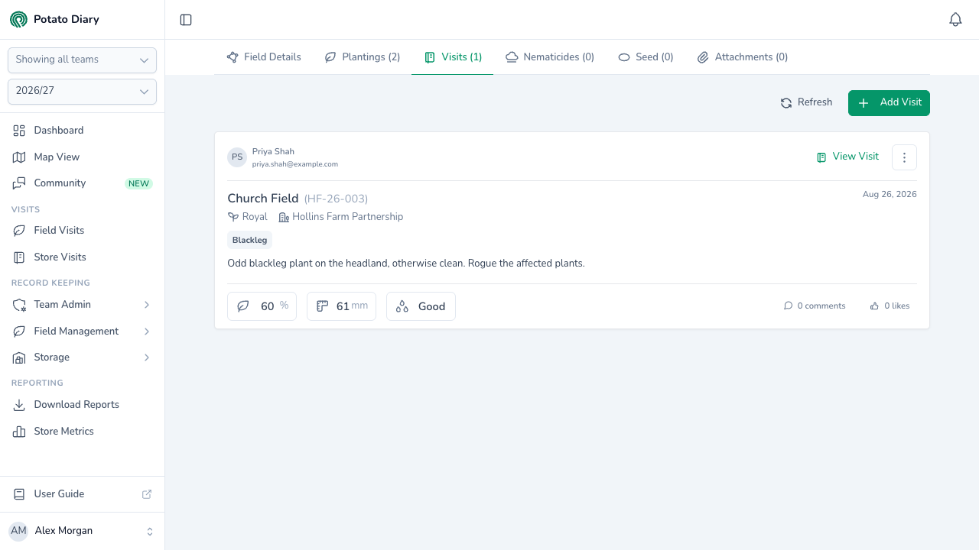The height and width of the screenshot is (550, 979).
Task: Toggle the sidebar panel icon
Action: click(186, 20)
